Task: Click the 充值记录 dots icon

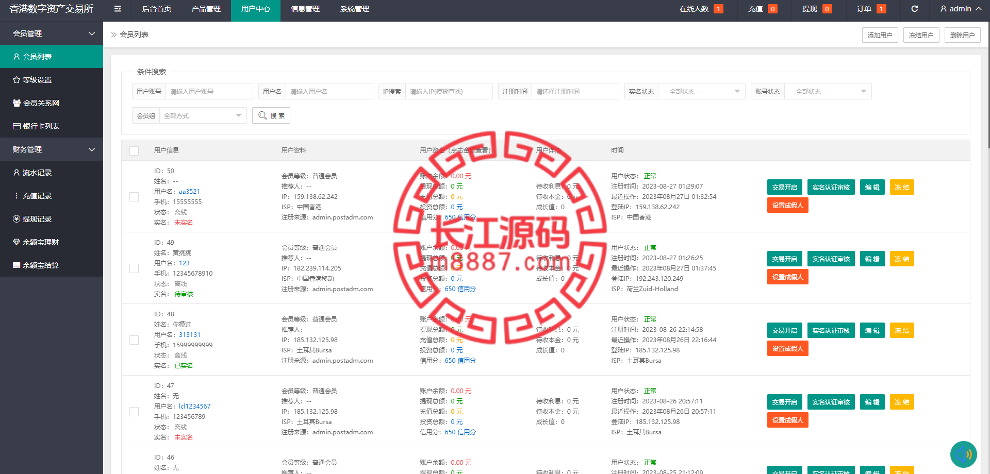Action: [16, 196]
